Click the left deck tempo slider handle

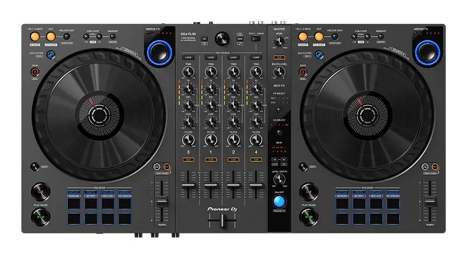coord(162,201)
